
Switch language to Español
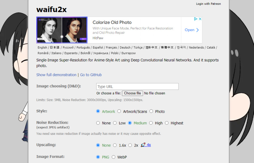tap(98, 48)
